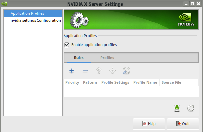Click the Profile Name column header

[x=145, y=82]
